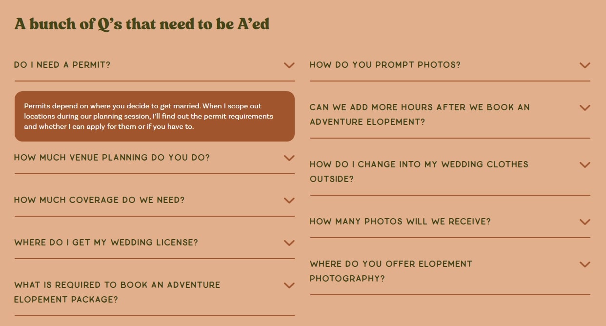Expand chevron next to 'How many photos will we receive?'

(x=585, y=222)
